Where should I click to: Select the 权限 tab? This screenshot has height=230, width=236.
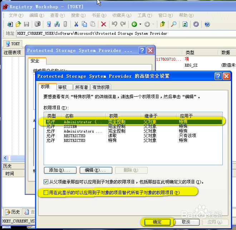[x=48, y=87]
